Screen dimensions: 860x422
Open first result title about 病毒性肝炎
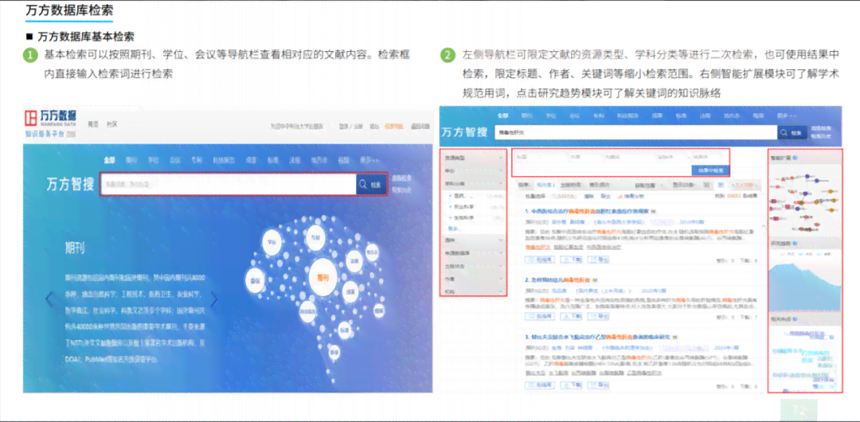click(587, 211)
